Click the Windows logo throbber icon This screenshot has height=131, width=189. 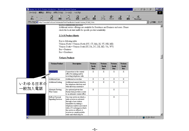click(160, 12)
